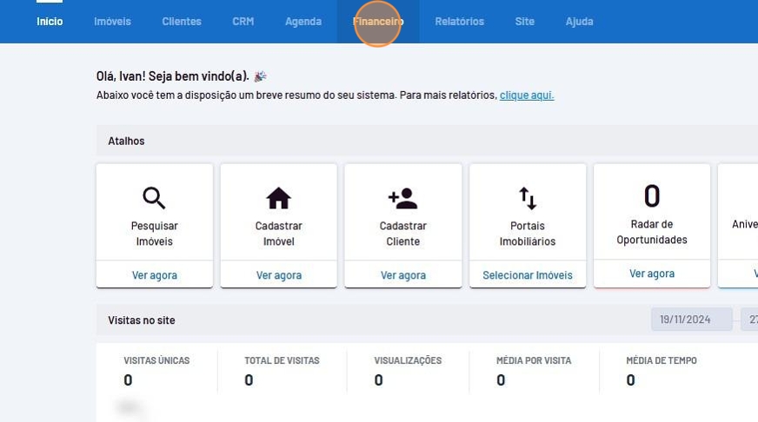Click the 19/11/2024 start date field
Image resolution: width=758 pixels, height=422 pixels.
coord(691,320)
